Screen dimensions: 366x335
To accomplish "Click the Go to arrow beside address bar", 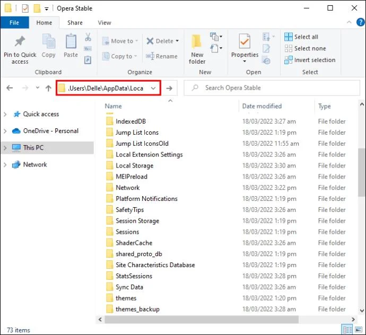I will click(x=169, y=88).
